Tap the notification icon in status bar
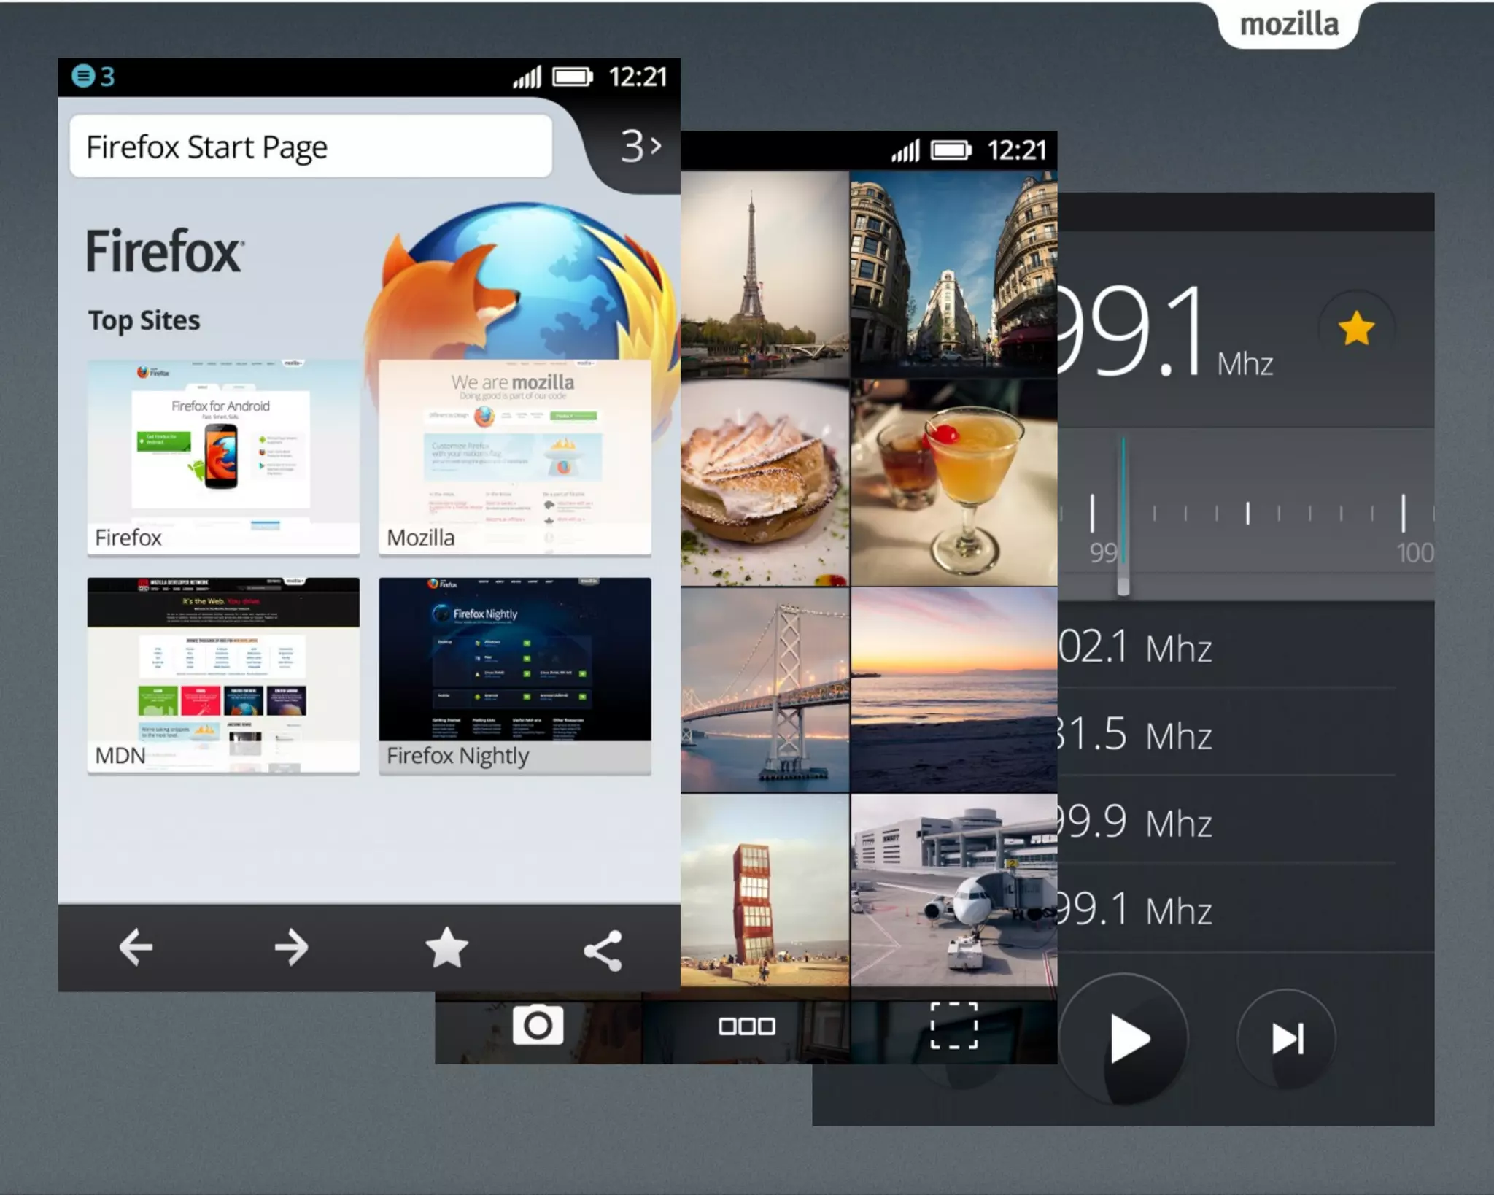Image resolution: width=1494 pixels, height=1195 pixels. (x=84, y=76)
